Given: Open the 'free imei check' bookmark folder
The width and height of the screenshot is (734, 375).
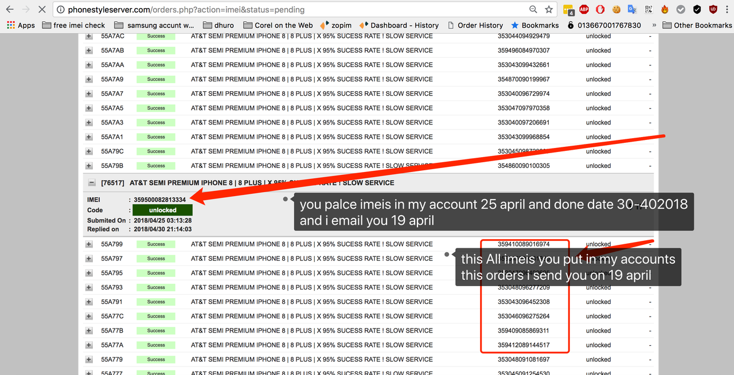Looking at the screenshot, I should pos(73,25).
